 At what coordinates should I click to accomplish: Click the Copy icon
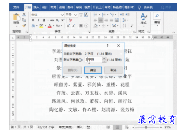click(x=24, y=20)
